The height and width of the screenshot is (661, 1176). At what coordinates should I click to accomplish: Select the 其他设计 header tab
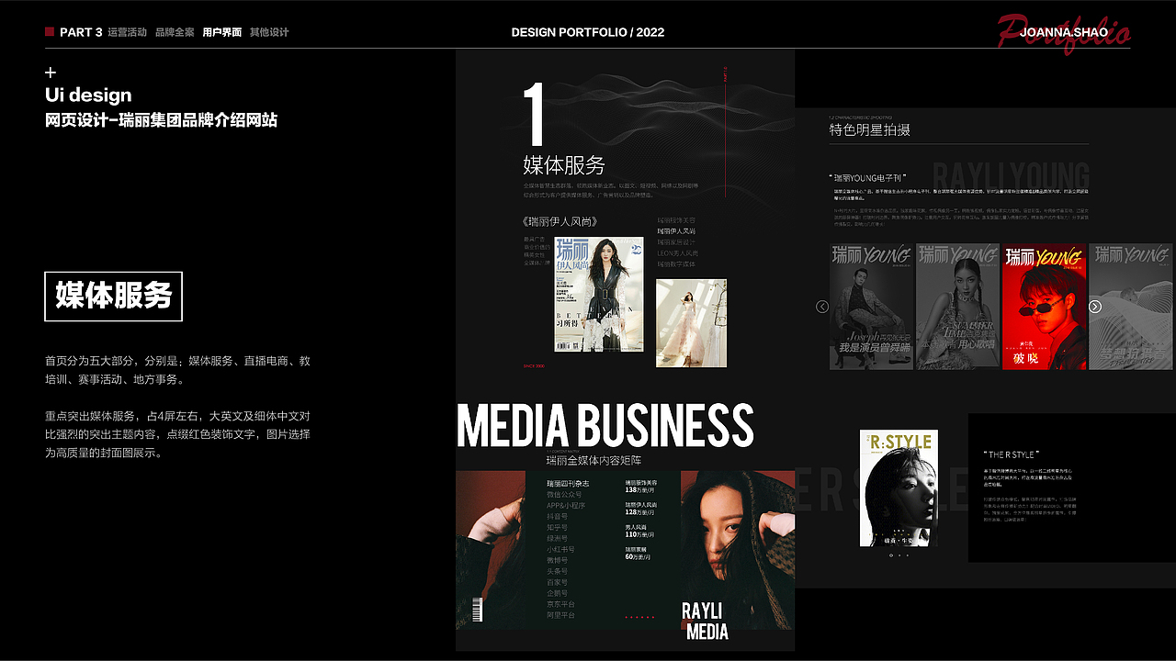click(269, 32)
